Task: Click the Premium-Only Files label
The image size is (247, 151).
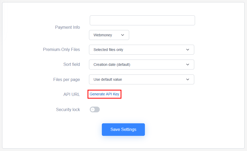Action: (61, 50)
